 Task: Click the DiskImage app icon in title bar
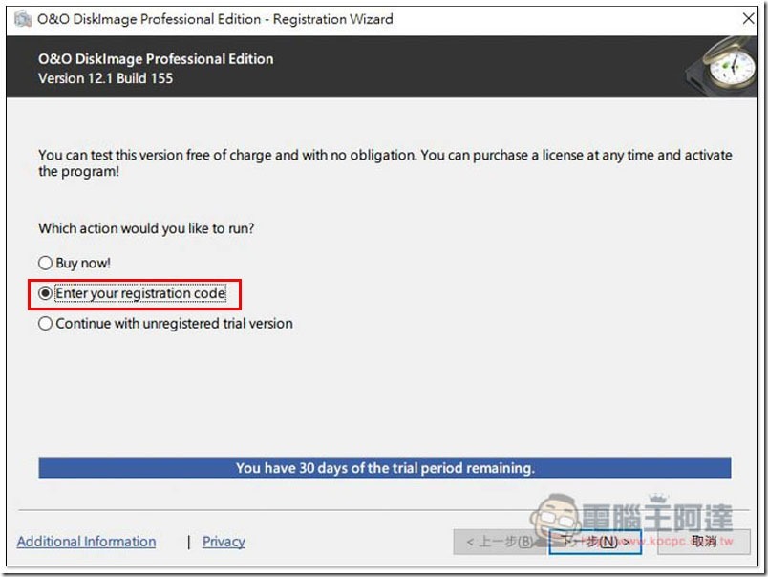[23, 19]
